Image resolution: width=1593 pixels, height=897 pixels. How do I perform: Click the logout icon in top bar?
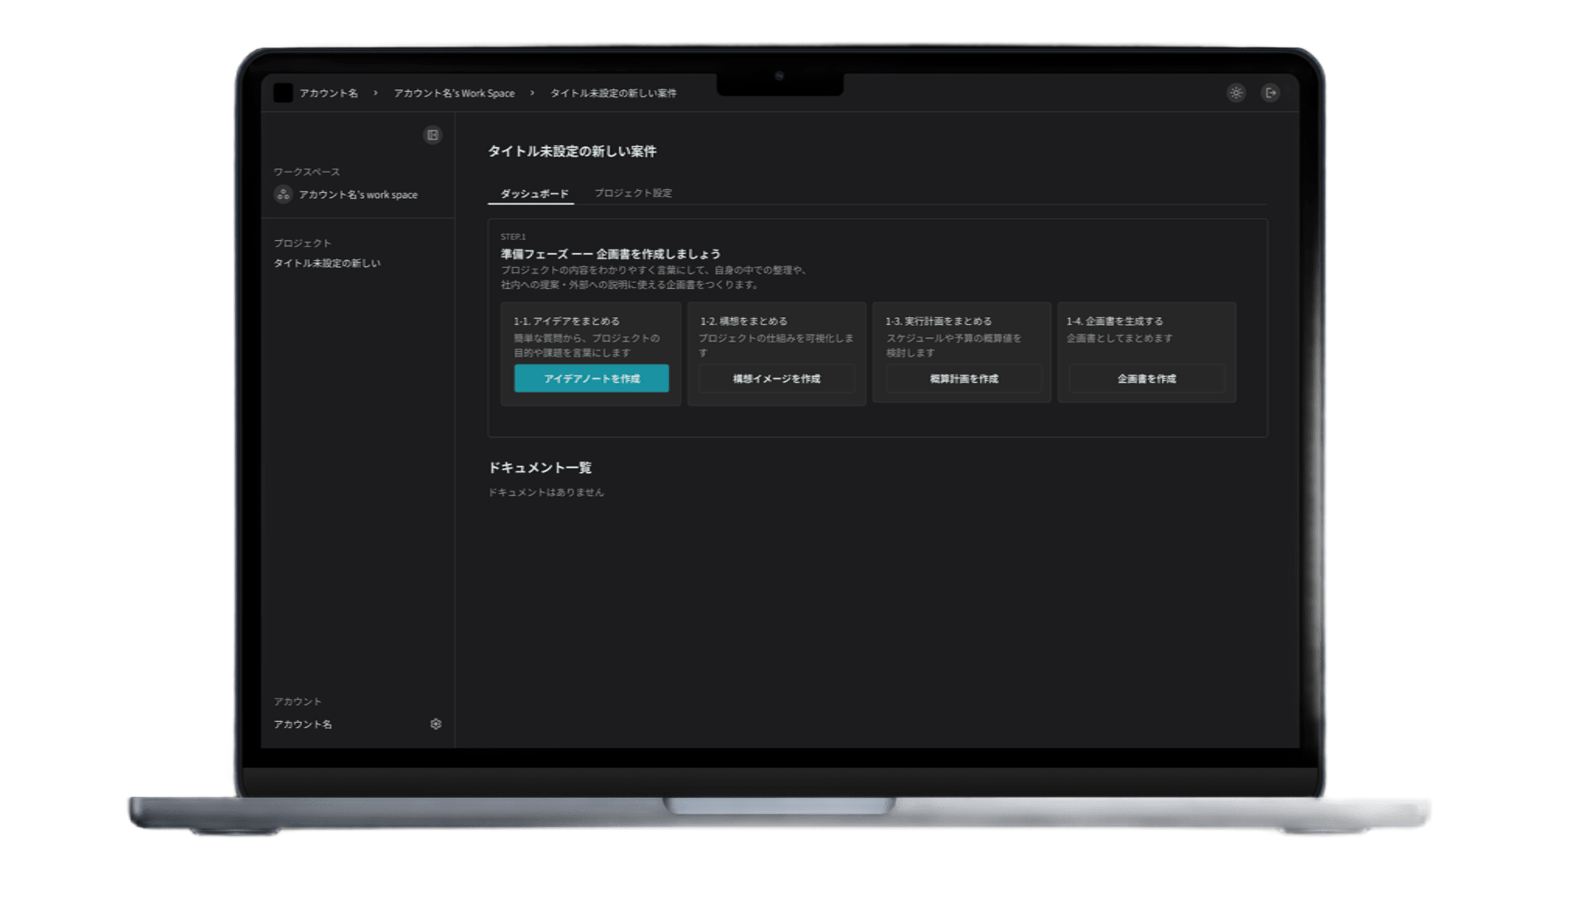(x=1270, y=93)
